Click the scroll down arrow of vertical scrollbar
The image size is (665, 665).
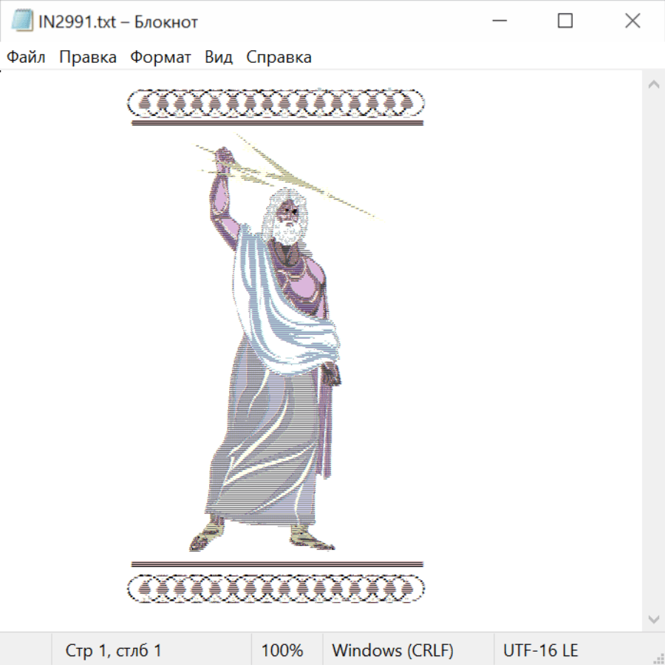coord(653,618)
